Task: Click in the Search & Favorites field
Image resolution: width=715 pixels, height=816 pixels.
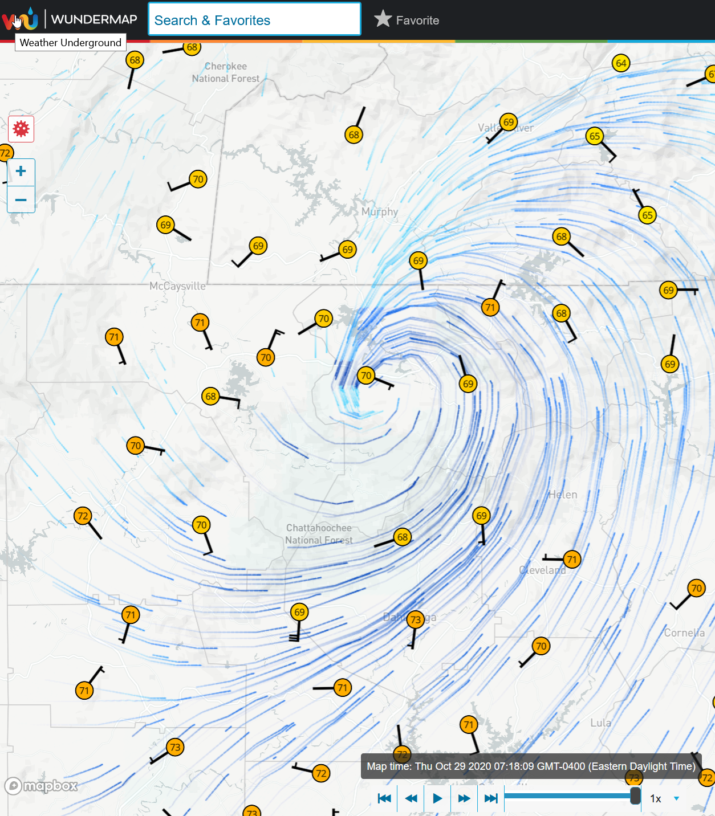Action: 254,19
